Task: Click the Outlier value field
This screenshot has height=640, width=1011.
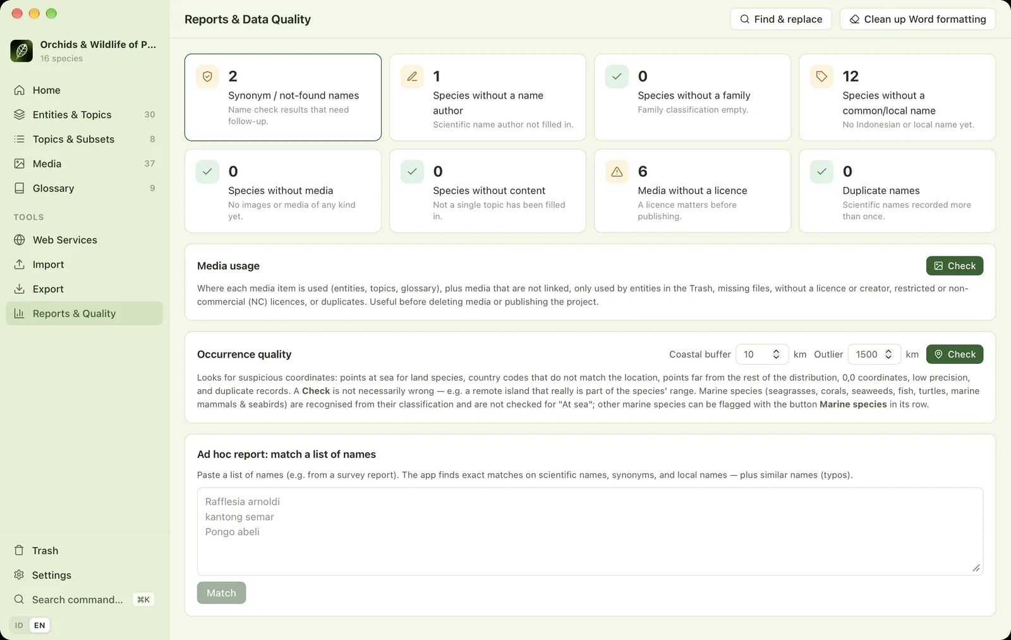Action: (x=875, y=355)
